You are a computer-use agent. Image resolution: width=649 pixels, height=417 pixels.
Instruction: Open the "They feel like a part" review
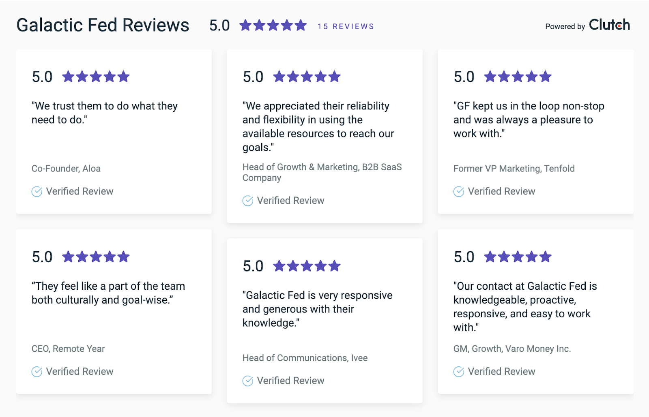point(114,312)
